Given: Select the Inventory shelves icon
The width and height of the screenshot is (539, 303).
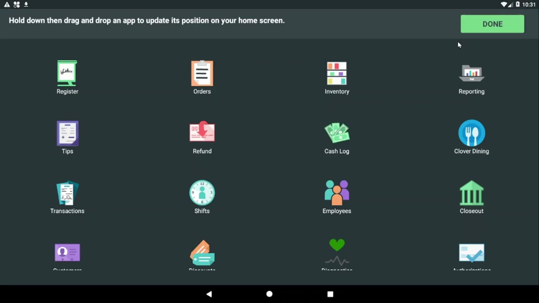Looking at the screenshot, I should point(337,73).
